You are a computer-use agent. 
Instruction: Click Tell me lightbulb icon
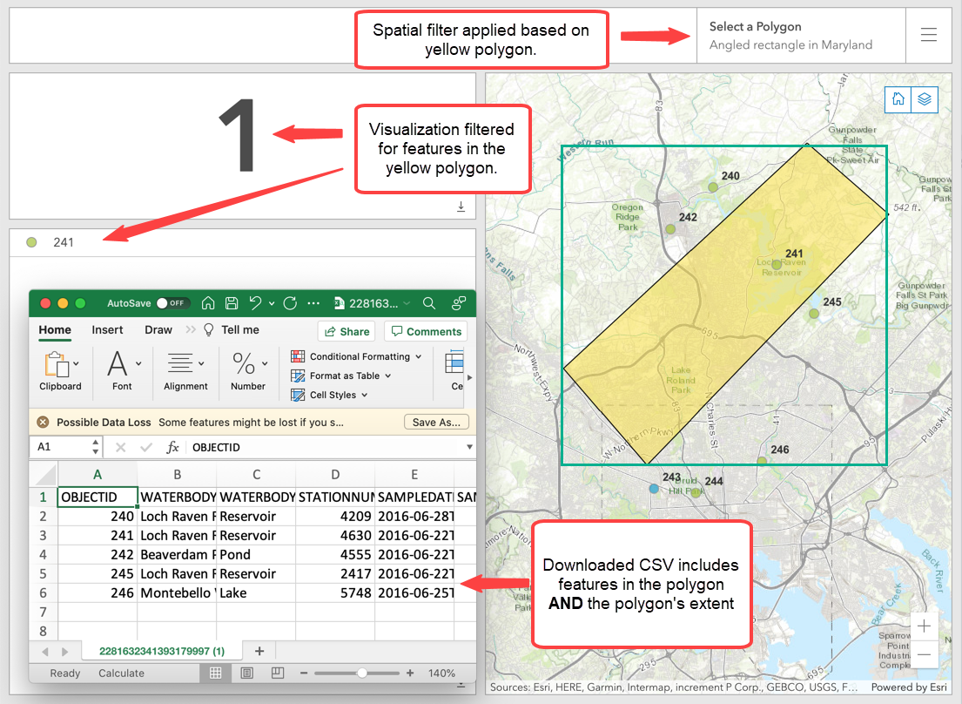pyautogui.click(x=209, y=330)
